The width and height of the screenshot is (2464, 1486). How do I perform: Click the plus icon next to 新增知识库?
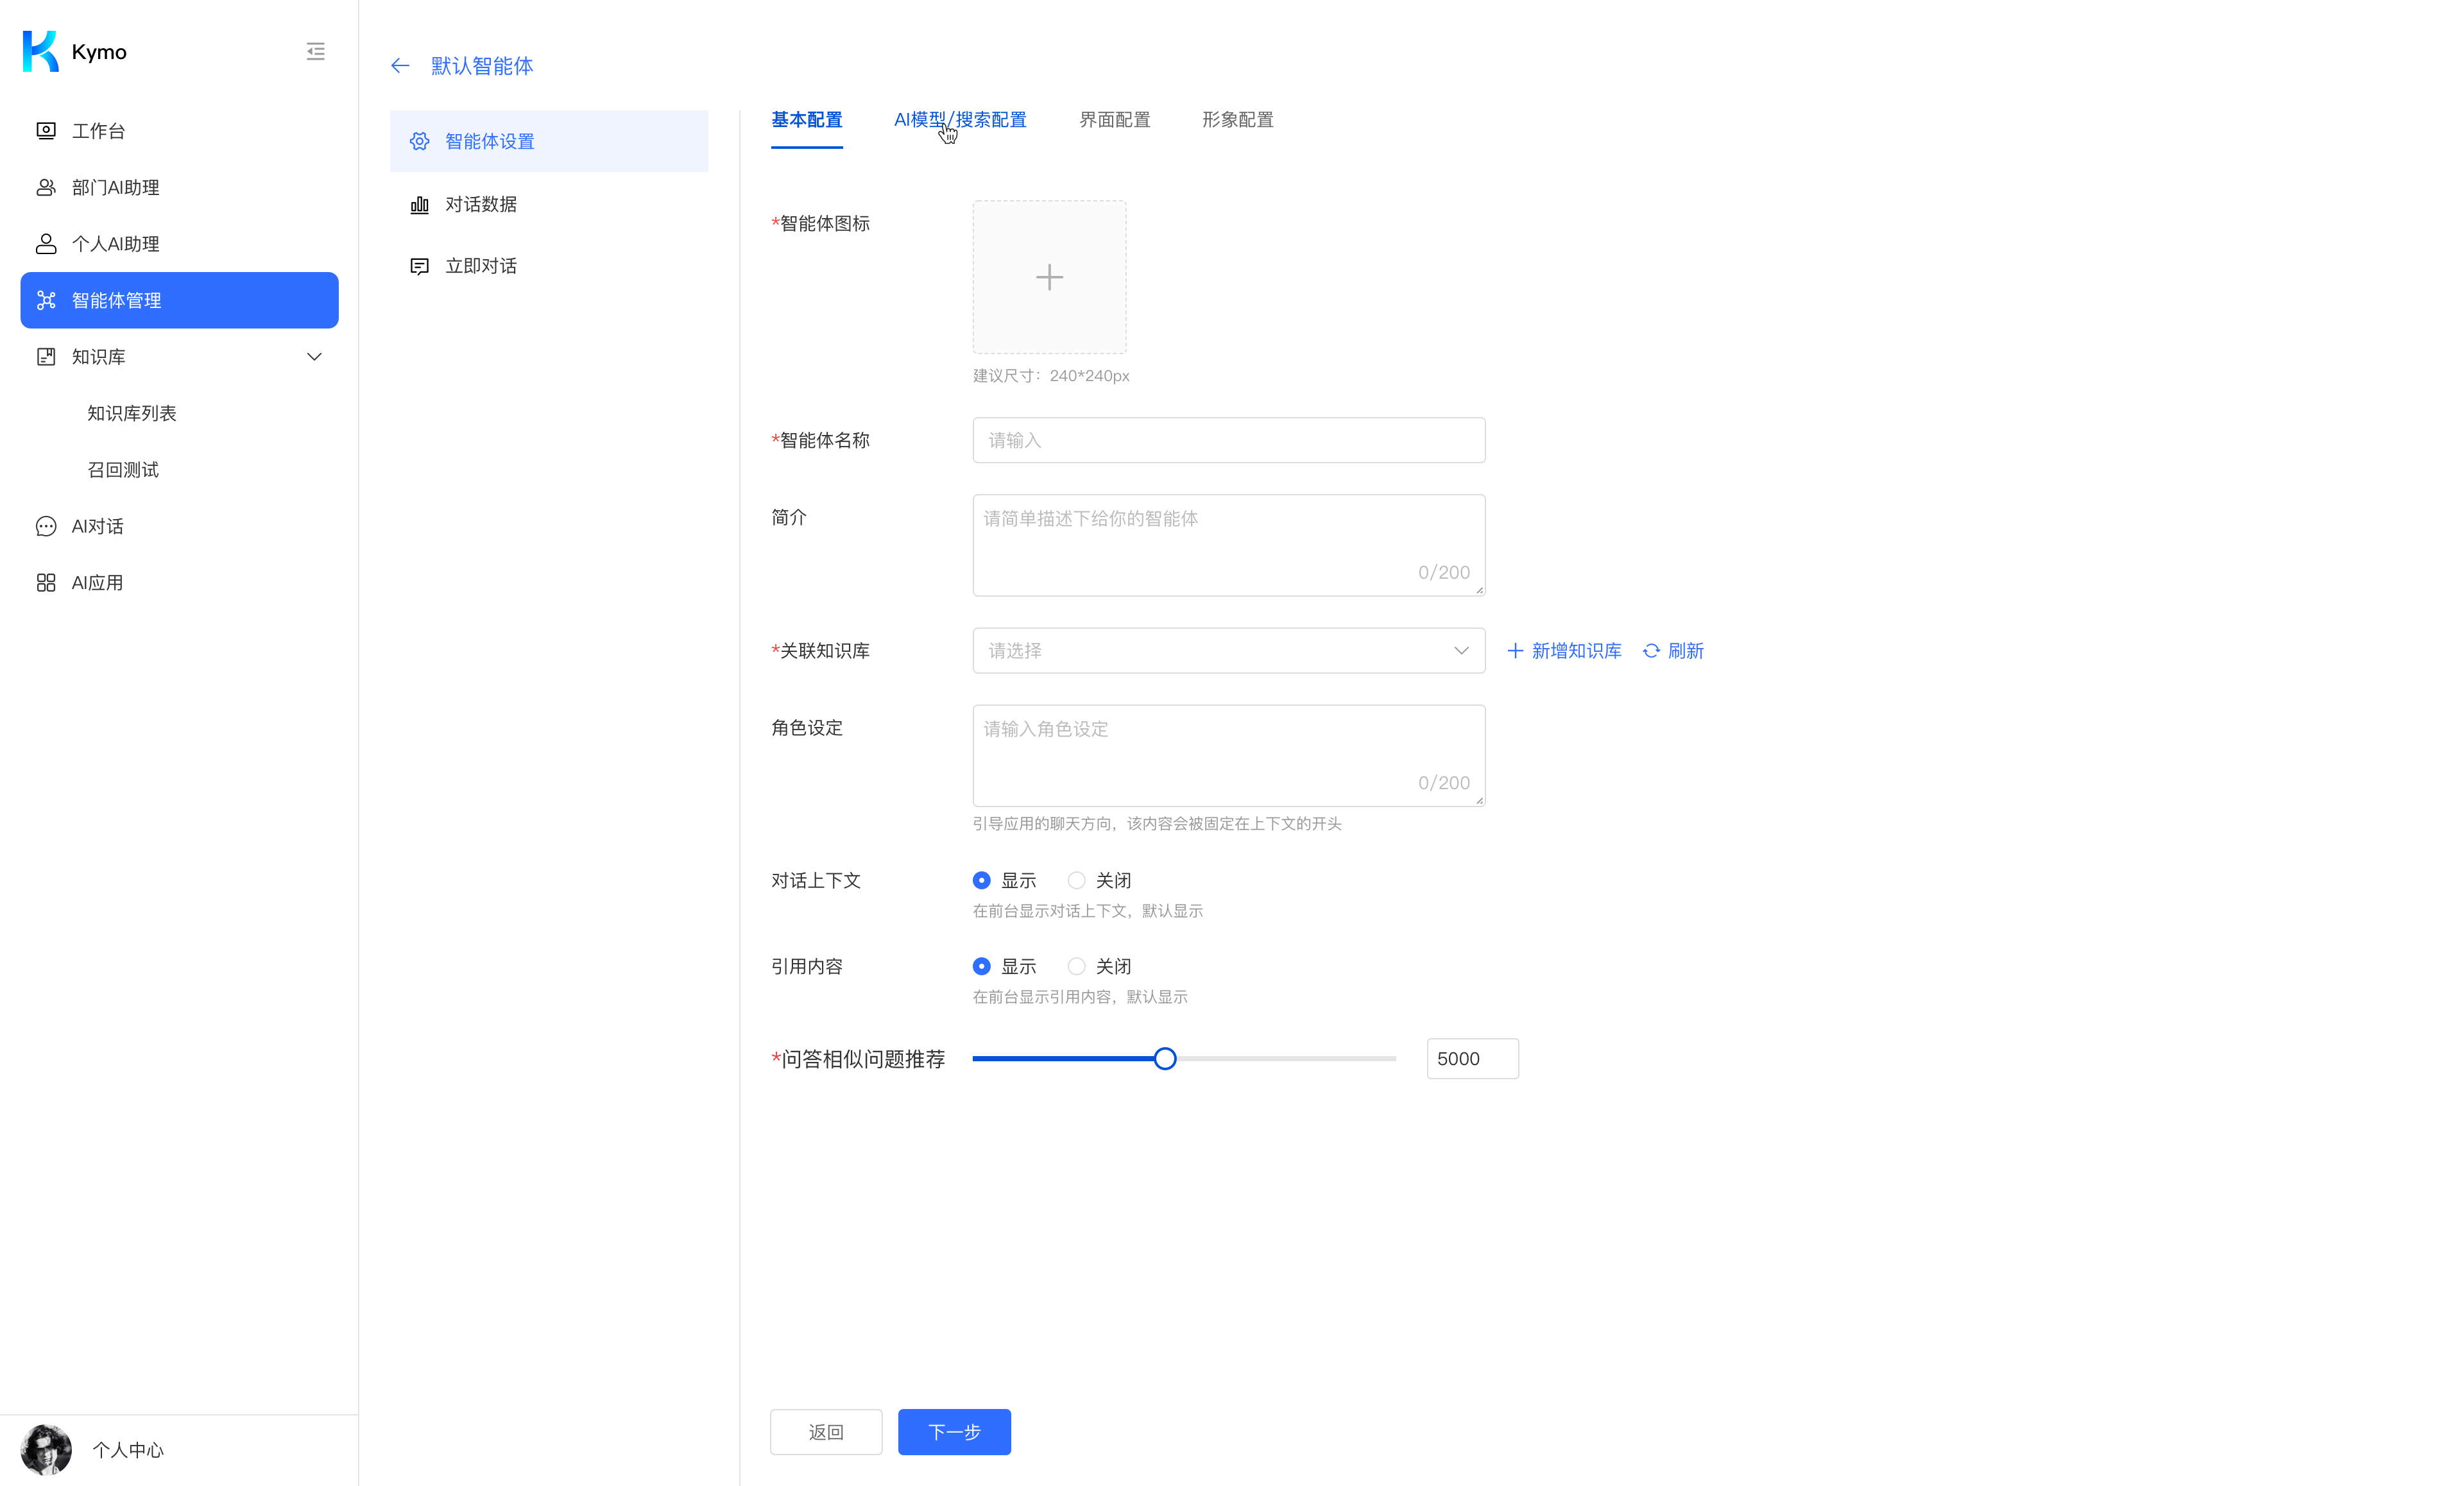click(x=1515, y=651)
